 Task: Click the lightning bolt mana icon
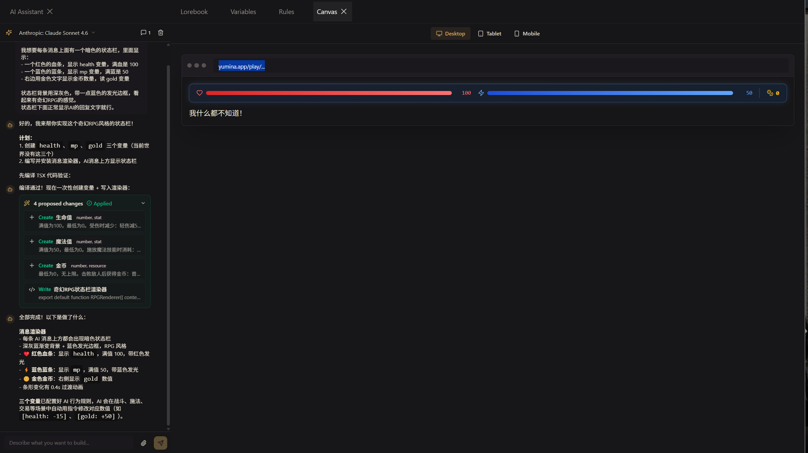pos(481,93)
